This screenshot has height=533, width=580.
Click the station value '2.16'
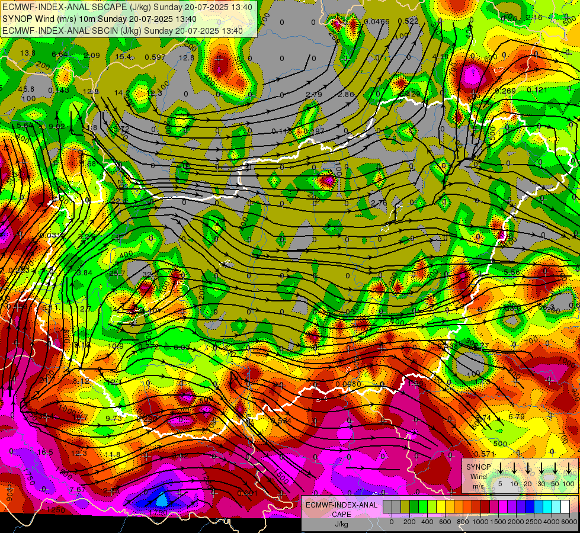534,17
